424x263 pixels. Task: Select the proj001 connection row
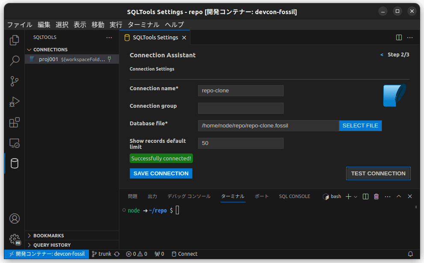tap(71, 59)
